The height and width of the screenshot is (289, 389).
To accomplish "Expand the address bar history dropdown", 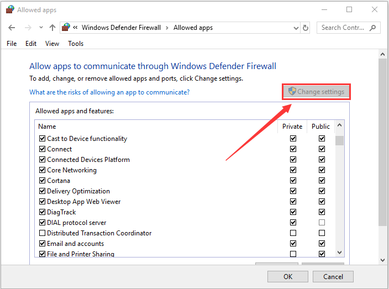I will click(296, 28).
